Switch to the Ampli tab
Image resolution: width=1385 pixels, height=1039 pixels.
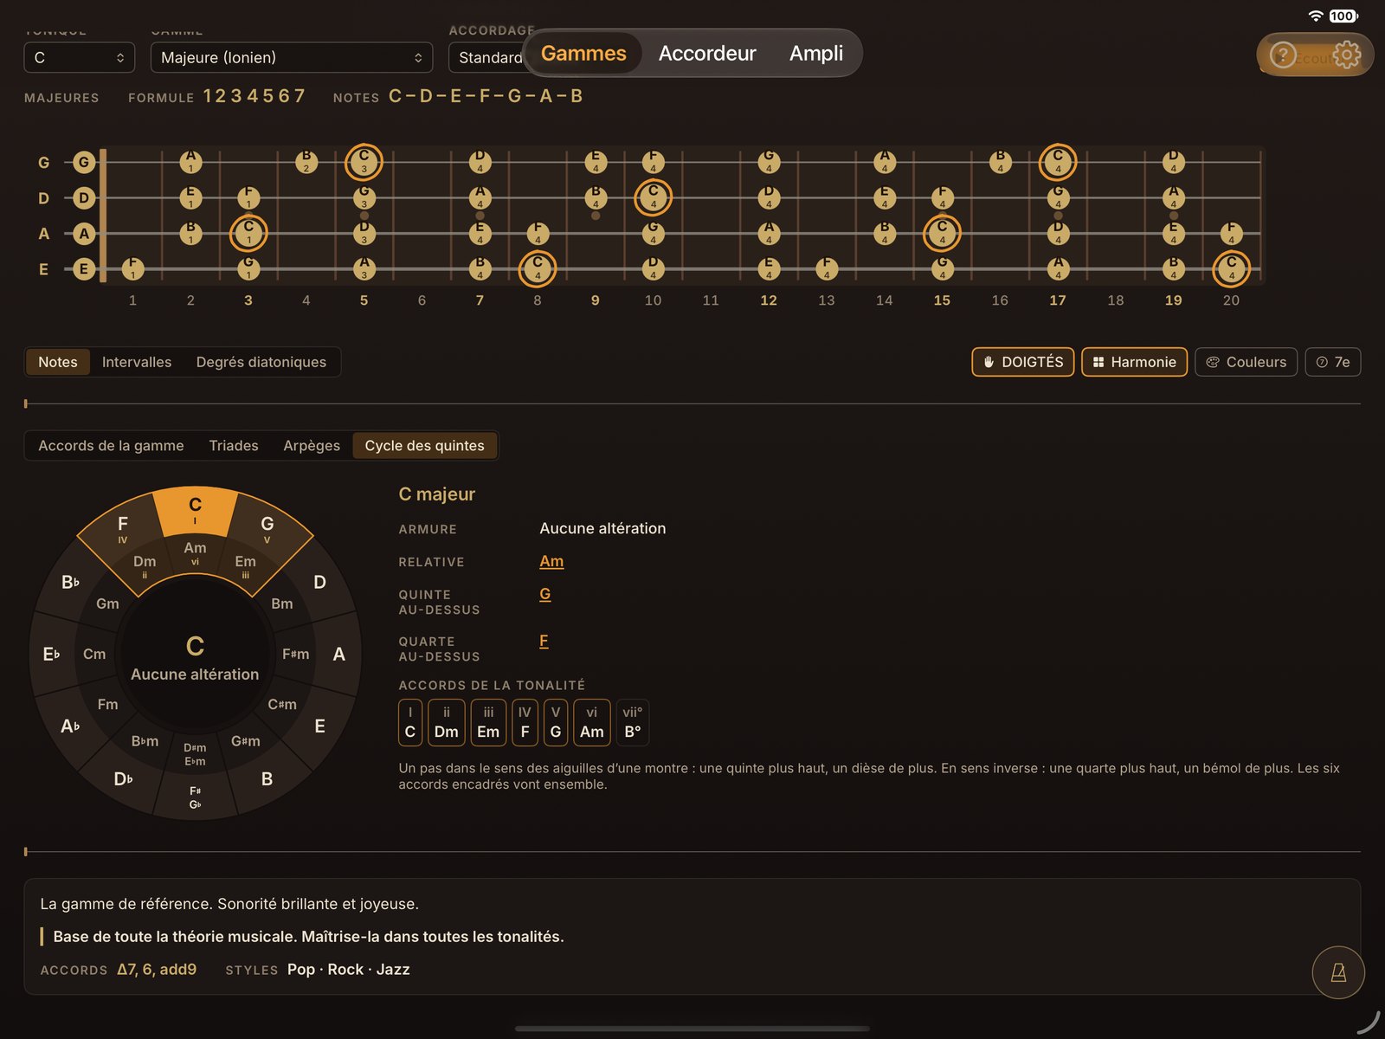point(816,53)
